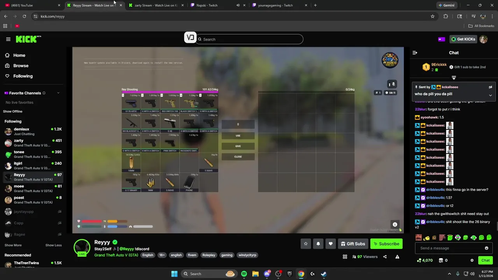
Task: Click the green Subscribe button
Action: click(x=386, y=244)
